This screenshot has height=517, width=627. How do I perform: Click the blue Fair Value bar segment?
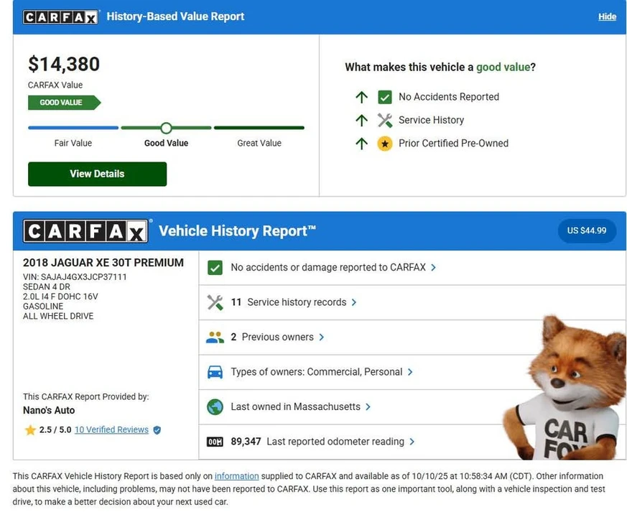point(73,128)
